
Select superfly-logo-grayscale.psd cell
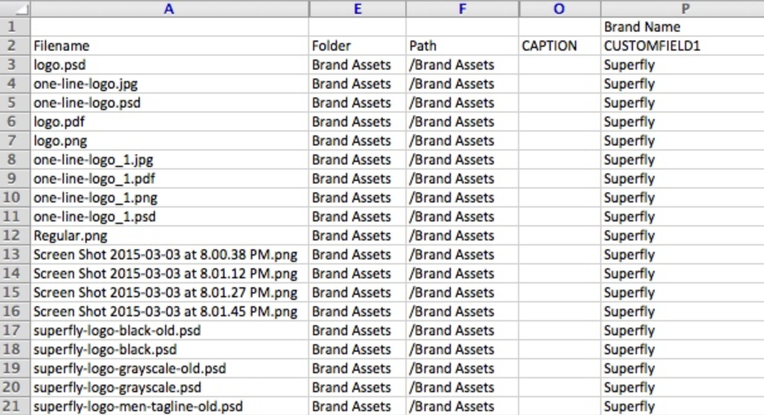coord(169,387)
